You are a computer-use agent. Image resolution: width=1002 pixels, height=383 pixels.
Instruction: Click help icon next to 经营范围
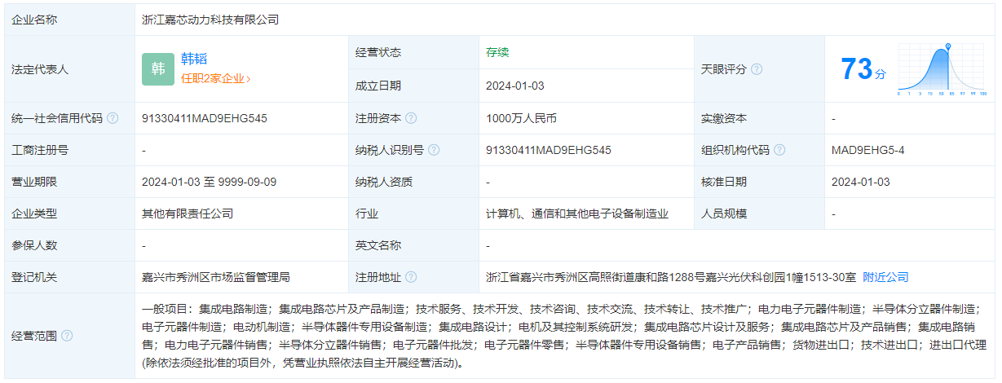click(x=67, y=336)
